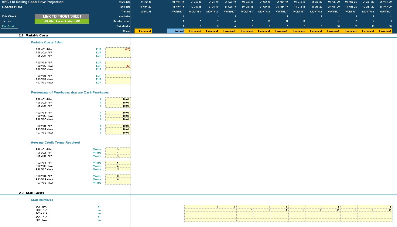
Task: Select the RS3 VC3 credit terms cell showing 7
Action: [118, 183]
